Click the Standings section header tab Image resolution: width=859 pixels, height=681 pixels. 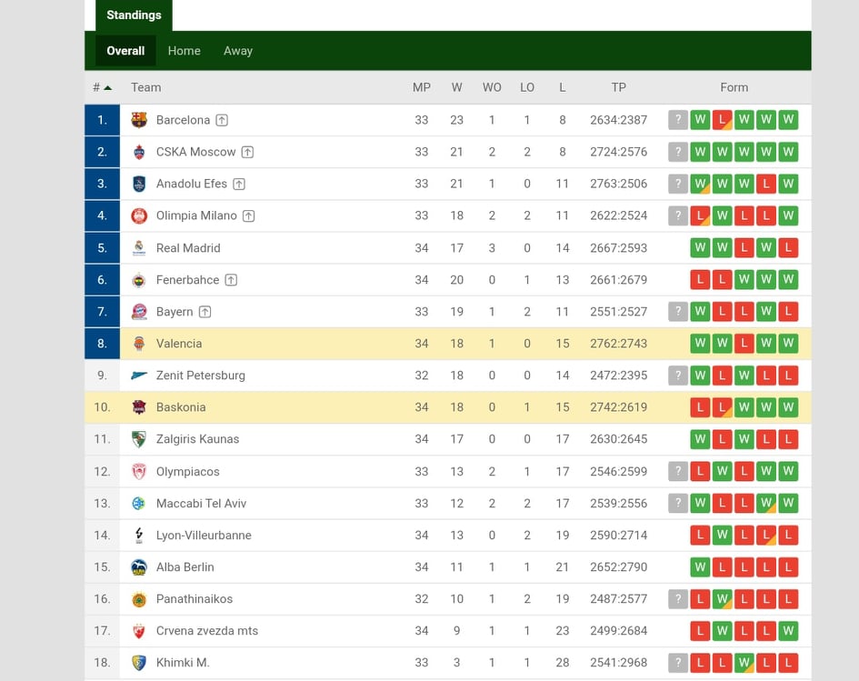point(134,15)
